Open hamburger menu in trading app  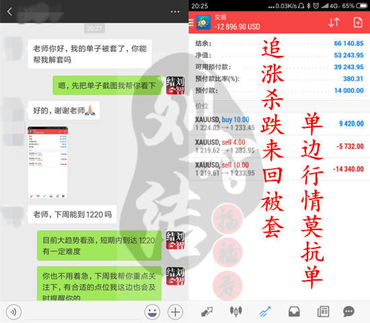191,22
